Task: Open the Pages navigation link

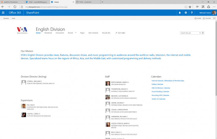Action: pos(82,33)
